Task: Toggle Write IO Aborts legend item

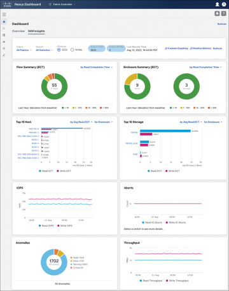Action: [176, 222]
